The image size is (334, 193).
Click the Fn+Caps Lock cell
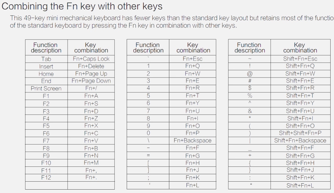coord(91,59)
